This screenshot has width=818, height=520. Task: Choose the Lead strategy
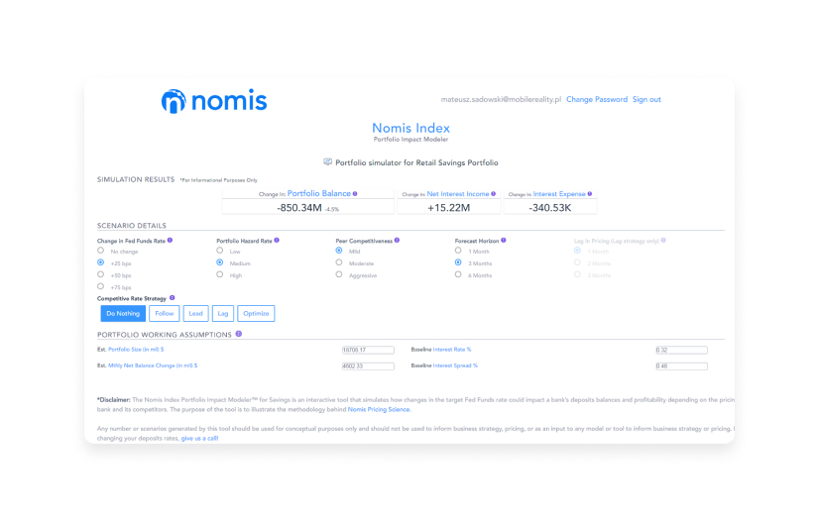pos(195,314)
